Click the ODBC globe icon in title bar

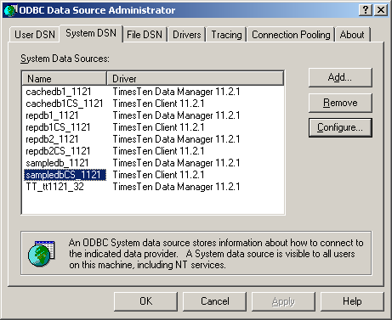(x=10, y=10)
